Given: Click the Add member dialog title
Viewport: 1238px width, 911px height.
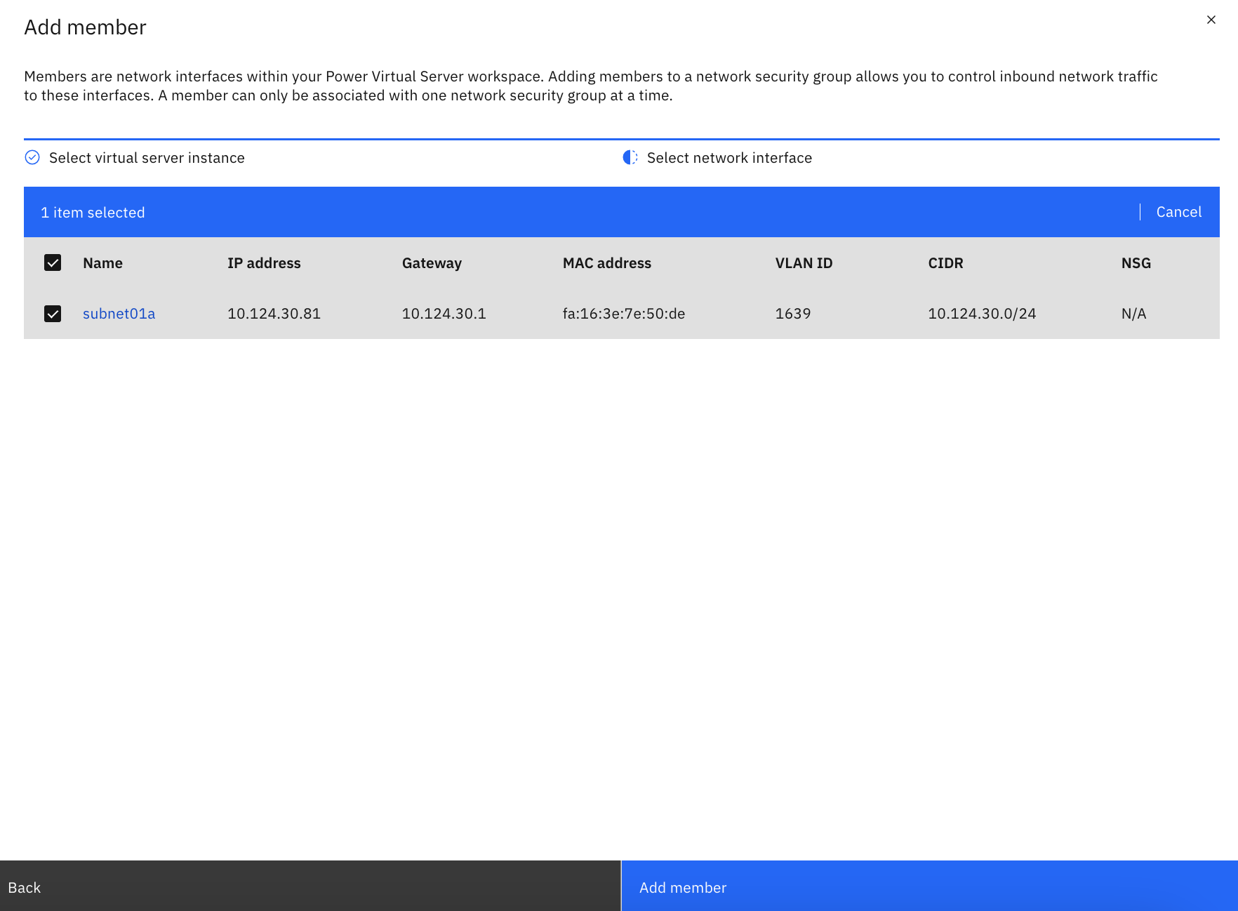Looking at the screenshot, I should point(85,27).
